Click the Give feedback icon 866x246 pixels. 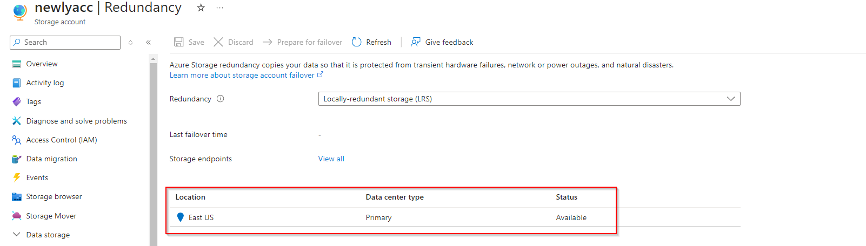[416, 42]
